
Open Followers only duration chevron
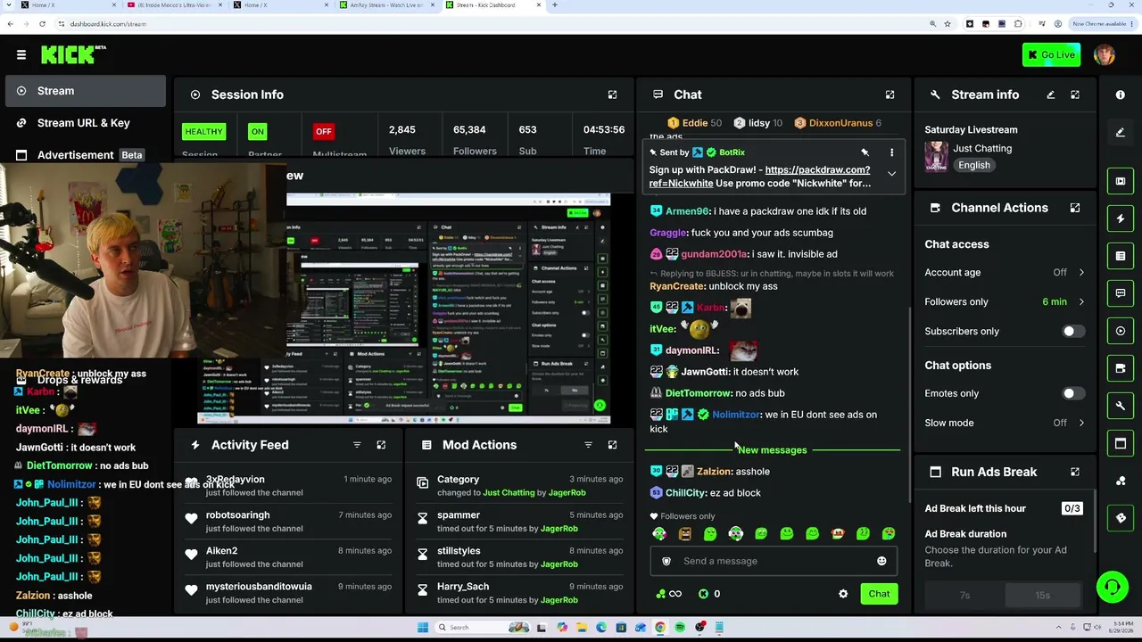tap(1081, 302)
